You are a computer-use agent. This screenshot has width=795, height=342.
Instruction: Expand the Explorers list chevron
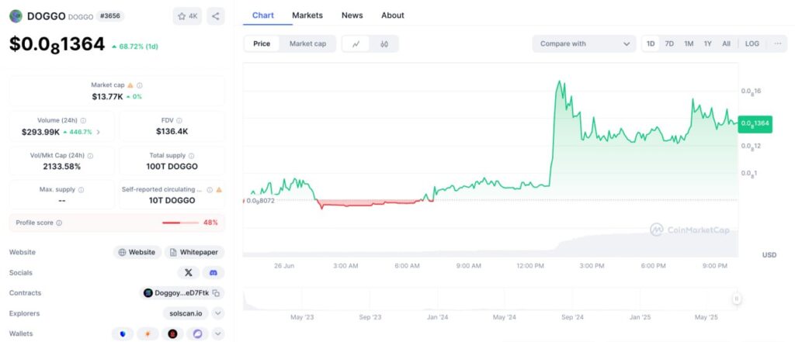tap(218, 313)
